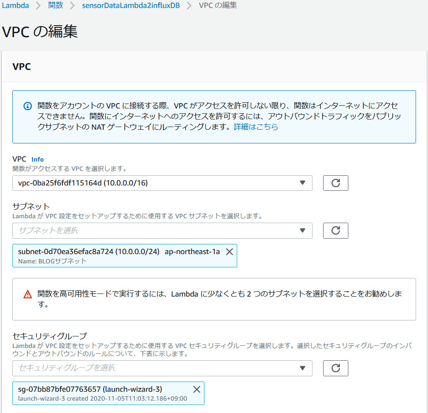Click the VPC の編集 page heading

(x=40, y=31)
